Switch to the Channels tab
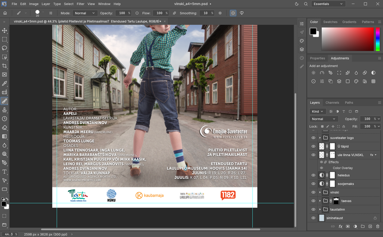Viewport: 383px width, 237px height. tap(332, 102)
